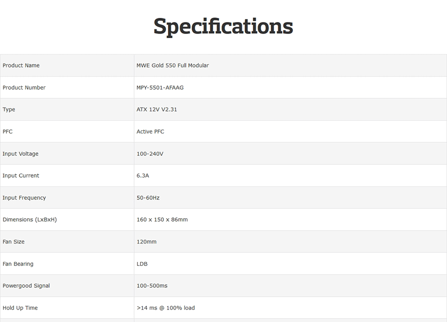Click the Specifications heading
Screen dimensions: 447x322
tap(223, 26)
